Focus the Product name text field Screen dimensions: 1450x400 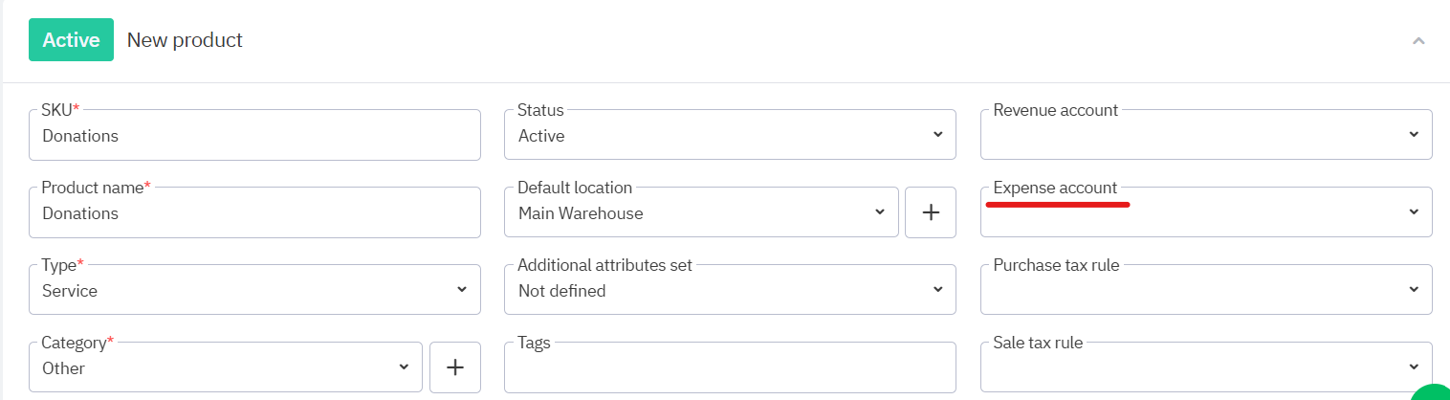tap(254, 213)
